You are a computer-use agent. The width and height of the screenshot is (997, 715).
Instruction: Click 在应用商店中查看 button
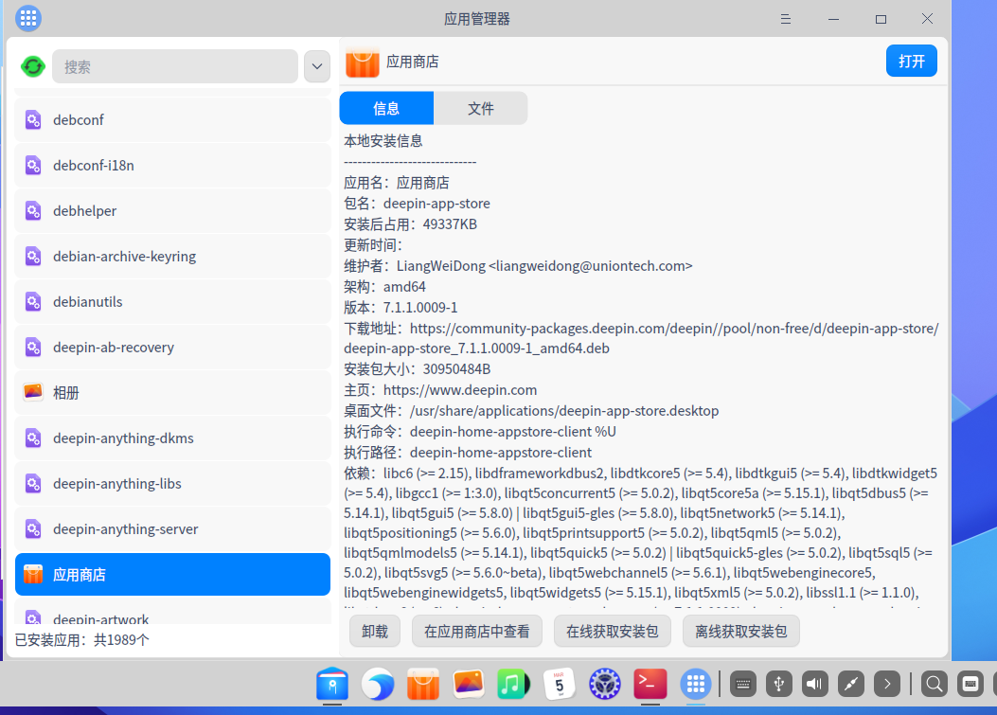coord(477,631)
